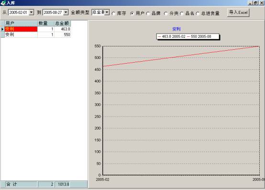Click the 入库 window title icon

3,3
